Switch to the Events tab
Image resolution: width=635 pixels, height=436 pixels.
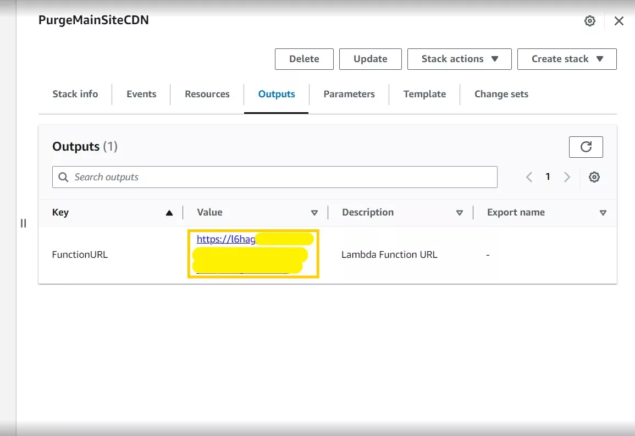141,94
